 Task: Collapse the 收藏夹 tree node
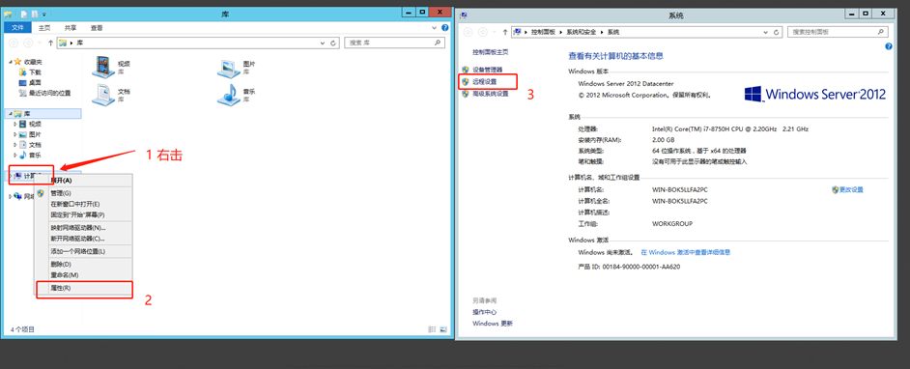point(11,62)
